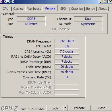Select the Size 6 GBytes field
Viewport: 112px width, 112px height.
point(31,24)
